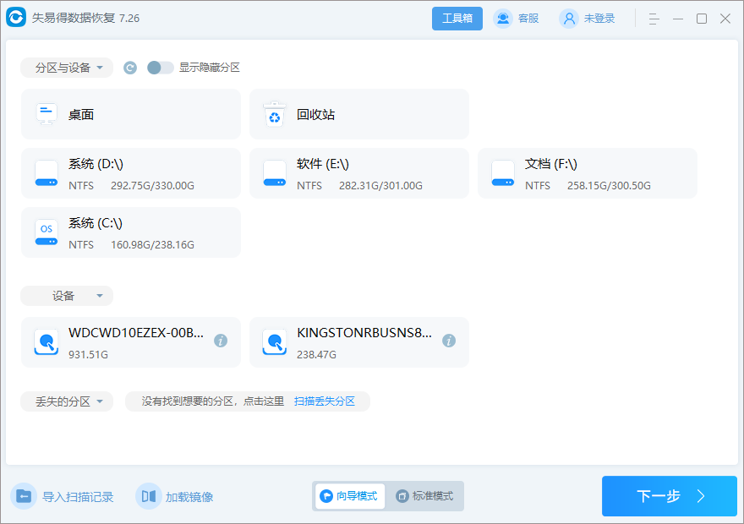Screen dimensions: 744x524
Task: Select the 软件 E: partition icon
Action: click(x=274, y=172)
